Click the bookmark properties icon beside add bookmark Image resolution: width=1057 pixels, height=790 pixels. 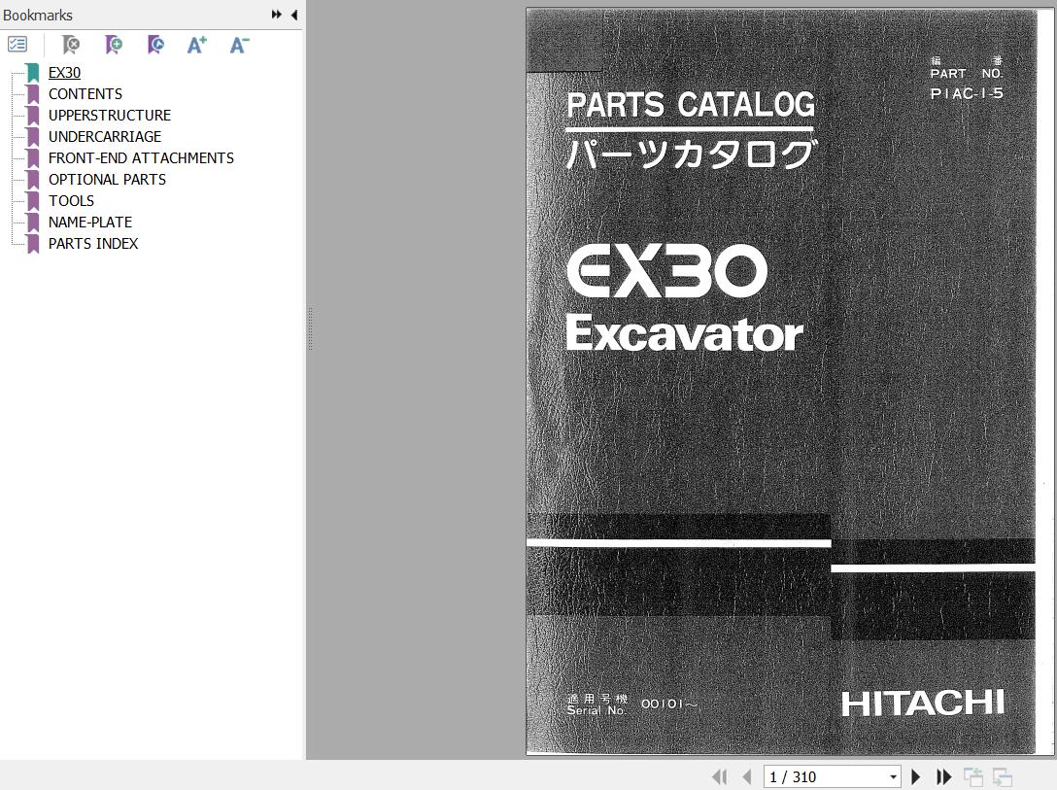pos(155,45)
